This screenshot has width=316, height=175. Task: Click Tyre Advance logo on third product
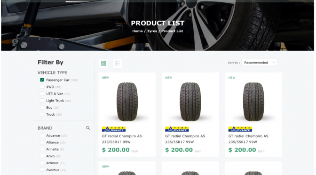pyautogui.click(x=240, y=129)
